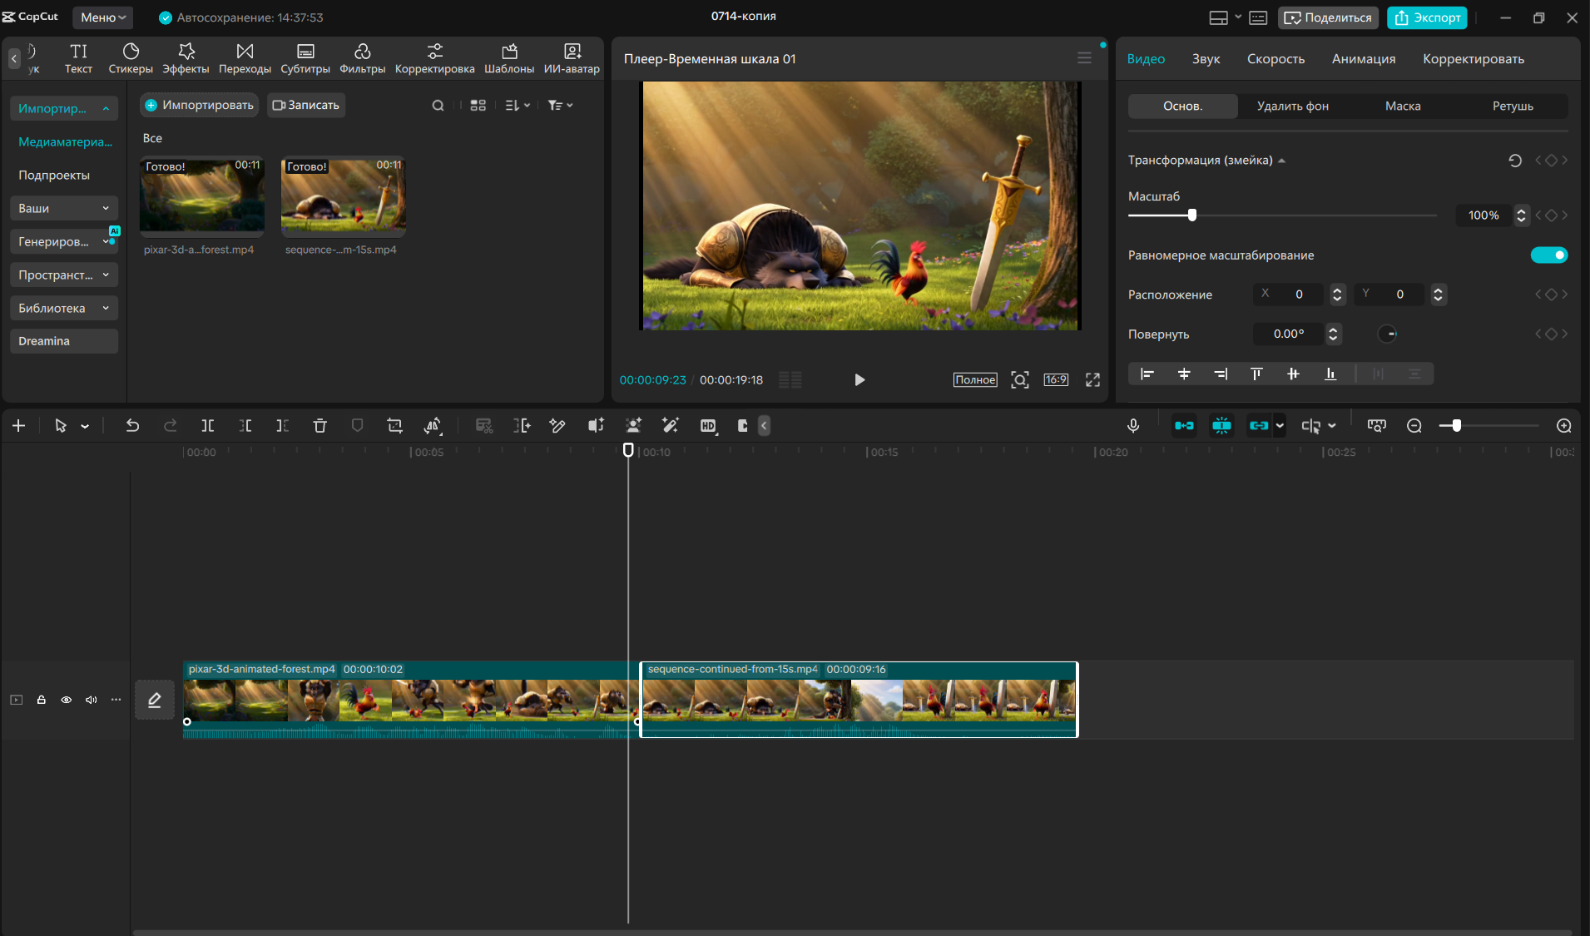Search media with the magnifier icon
Image resolution: width=1590 pixels, height=936 pixels.
point(438,106)
